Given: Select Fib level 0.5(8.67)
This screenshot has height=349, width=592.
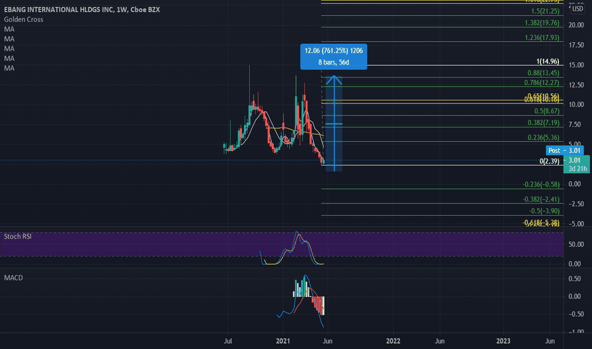Looking at the screenshot, I should click(x=547, y=111).
